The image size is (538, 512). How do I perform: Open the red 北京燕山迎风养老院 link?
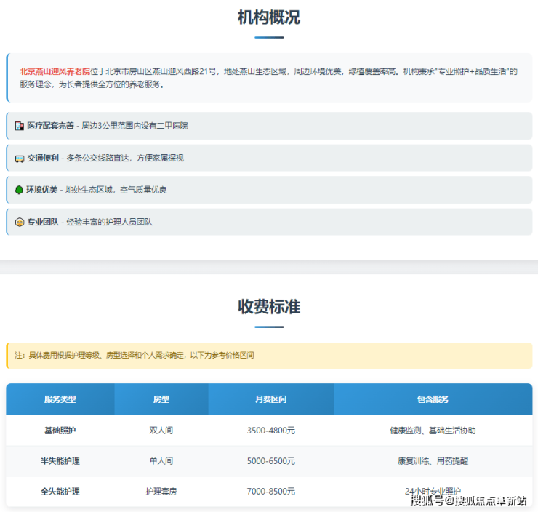click(x=55, y=72)
